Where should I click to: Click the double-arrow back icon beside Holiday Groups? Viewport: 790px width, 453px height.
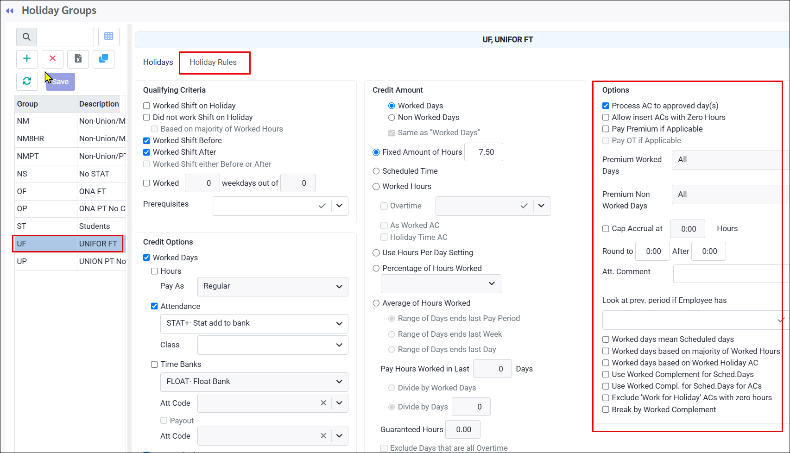pos(10,11)
